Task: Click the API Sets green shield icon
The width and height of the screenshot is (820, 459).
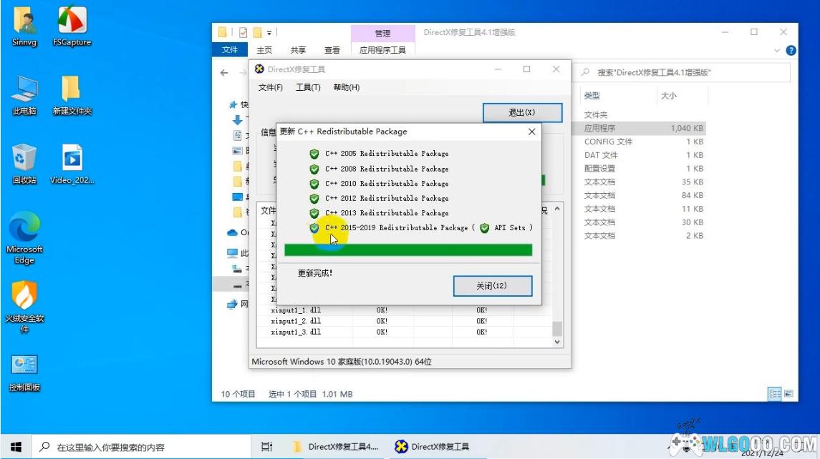Action: point(485,228)
